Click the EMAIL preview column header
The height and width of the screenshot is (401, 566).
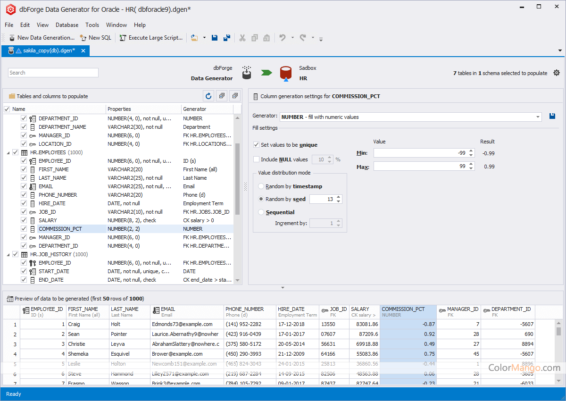187,312
